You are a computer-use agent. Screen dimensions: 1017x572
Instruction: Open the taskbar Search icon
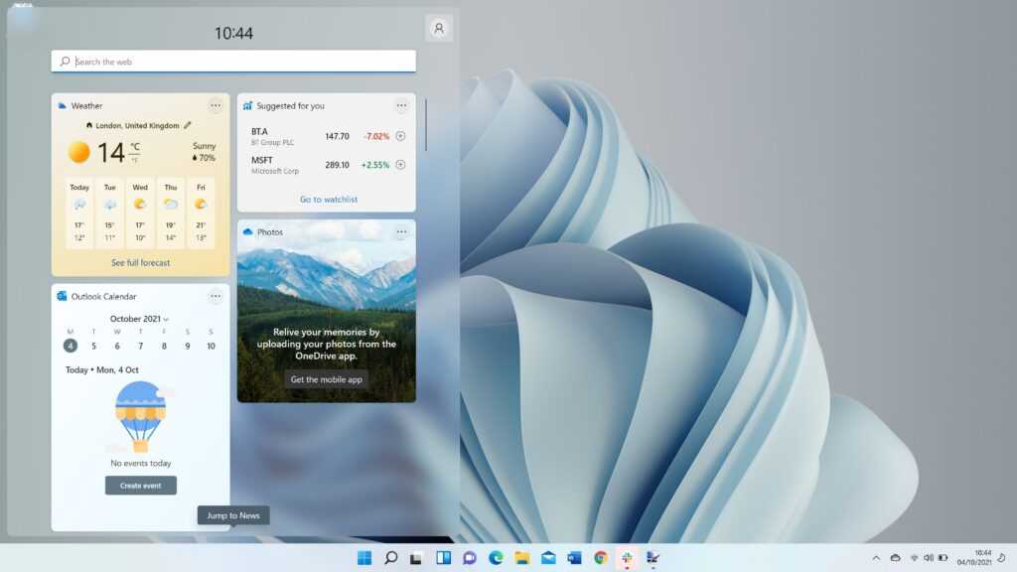[x=391, y=558]
